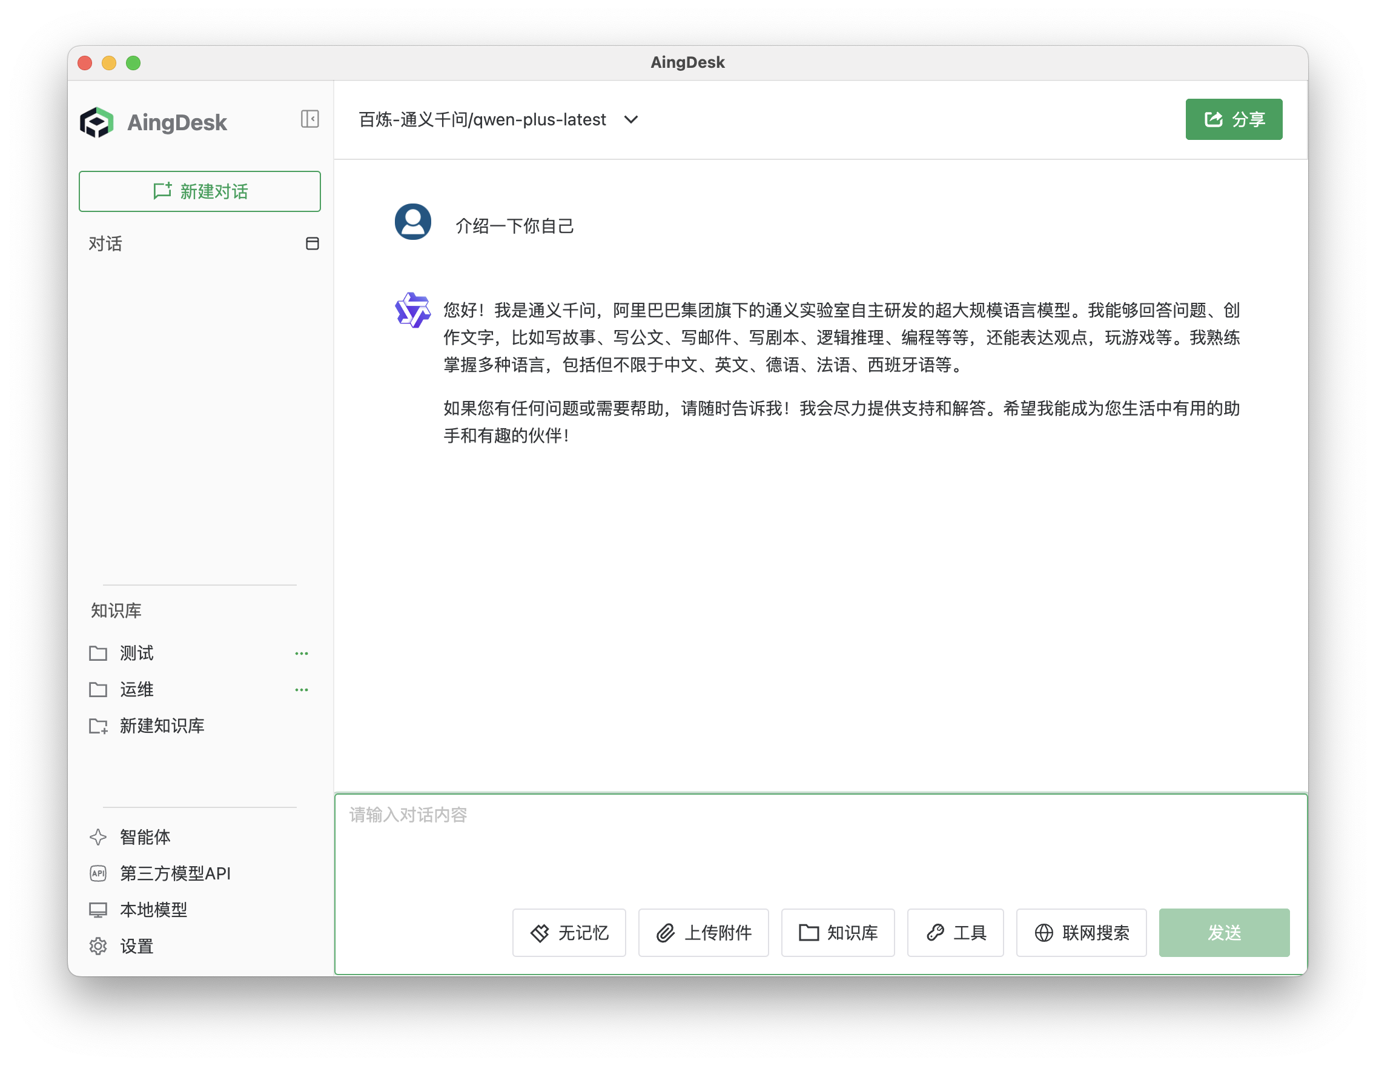The height and width of the screenshot is (1066, 1376).
Task: Open the 本地模型 section
Action: click(153, 909)
